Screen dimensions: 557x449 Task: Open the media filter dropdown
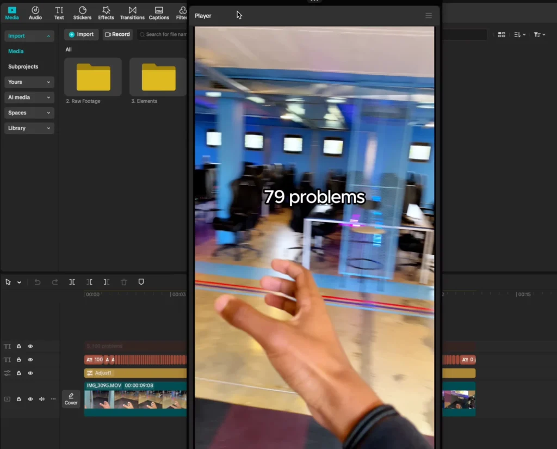coord(539,34)
